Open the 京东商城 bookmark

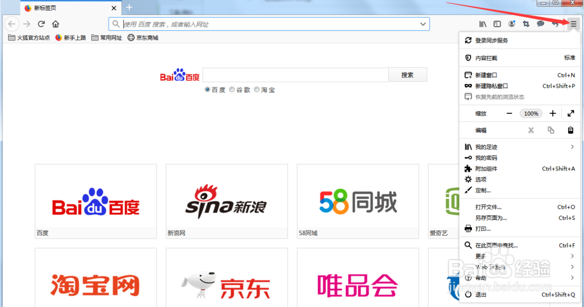[143, 37]
